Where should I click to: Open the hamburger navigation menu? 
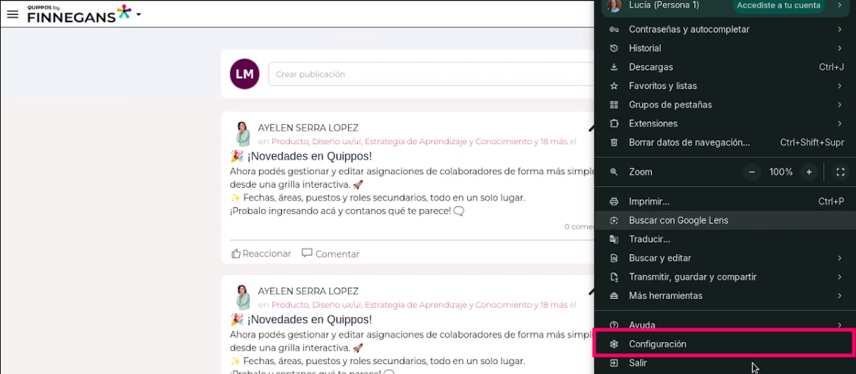tap(12, 14)
